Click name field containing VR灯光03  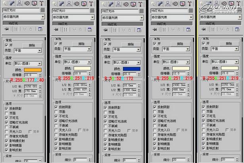tap(71, 11)
